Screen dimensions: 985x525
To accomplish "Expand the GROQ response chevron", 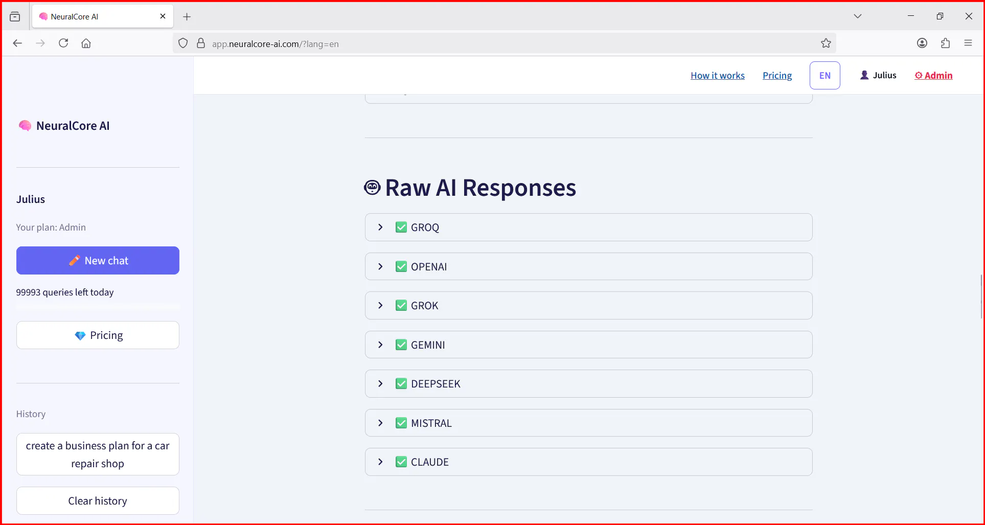I will pyautogui.click(x=380, y=227).
